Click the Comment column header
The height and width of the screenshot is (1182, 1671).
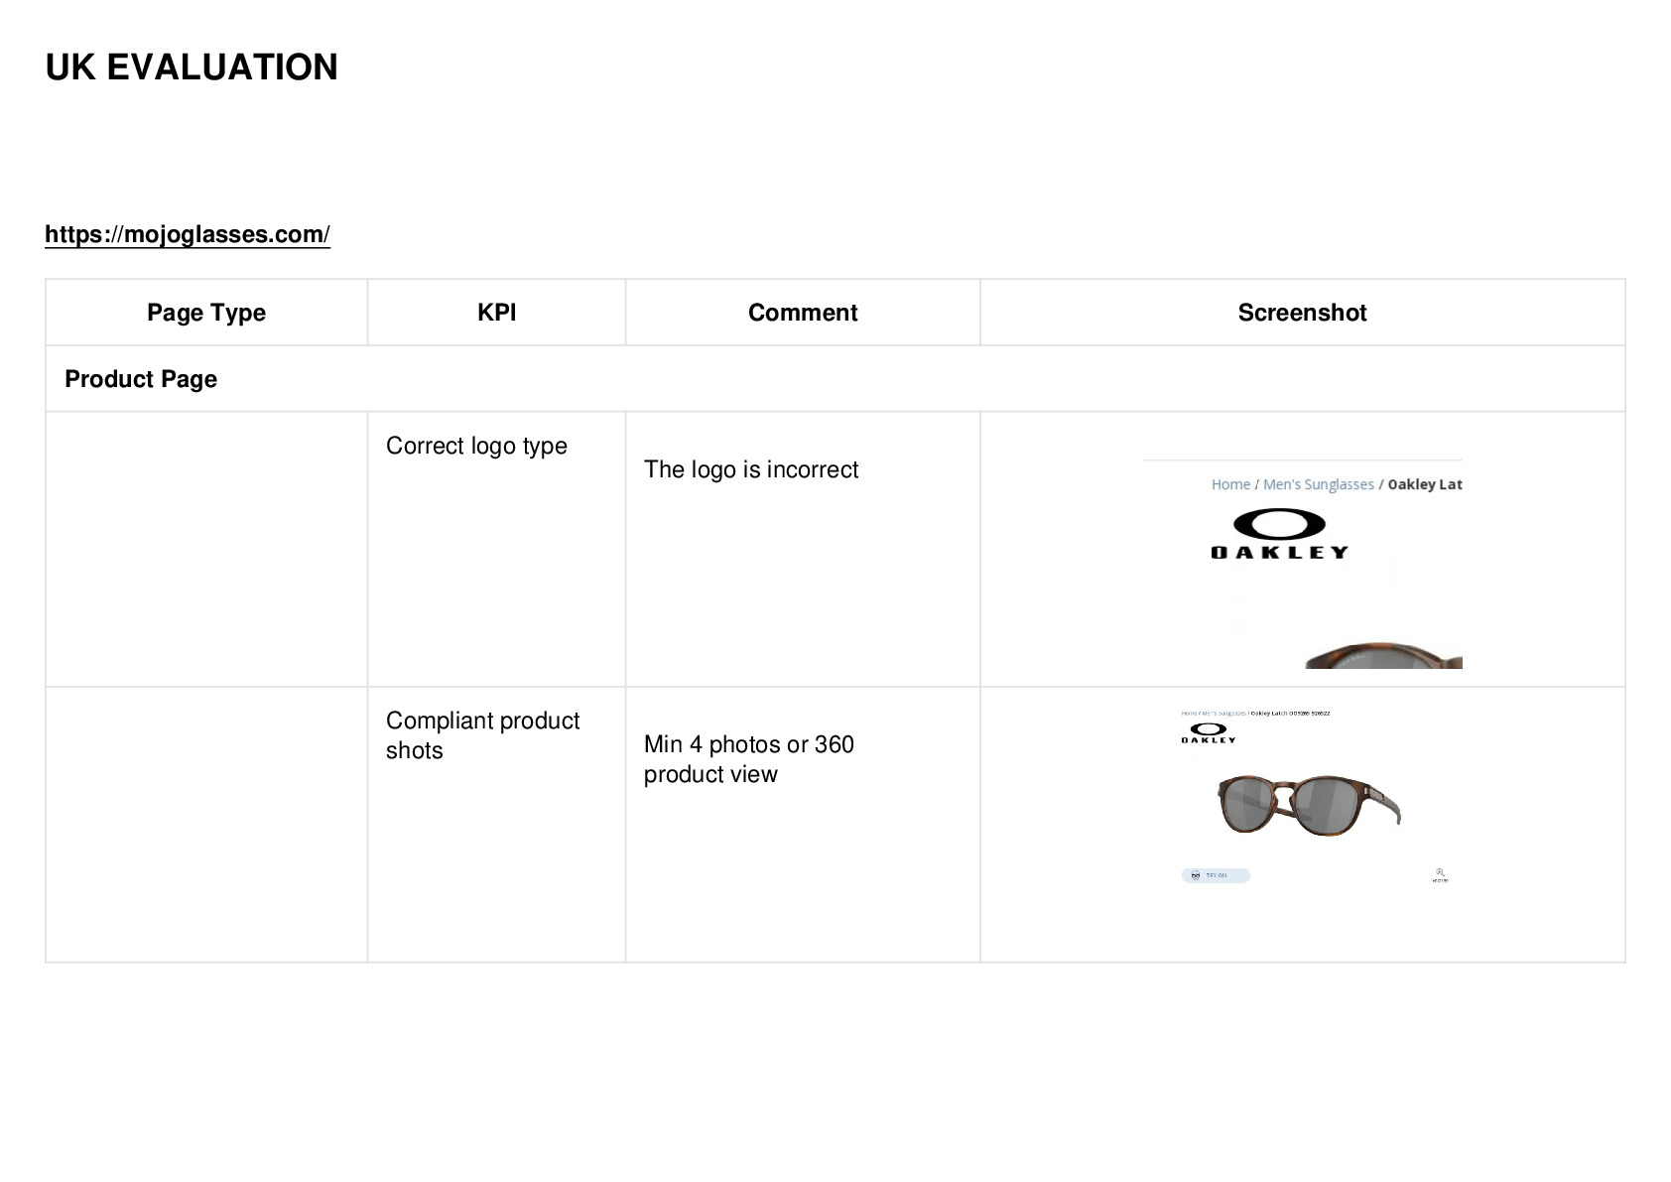coord(803,313)
